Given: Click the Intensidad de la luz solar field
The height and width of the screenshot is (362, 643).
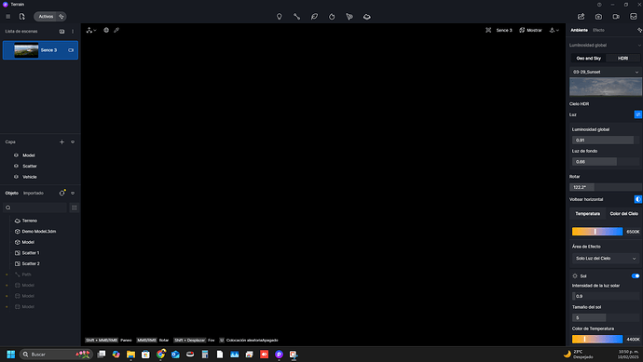Looking at the screenshot, I should 606,296.
